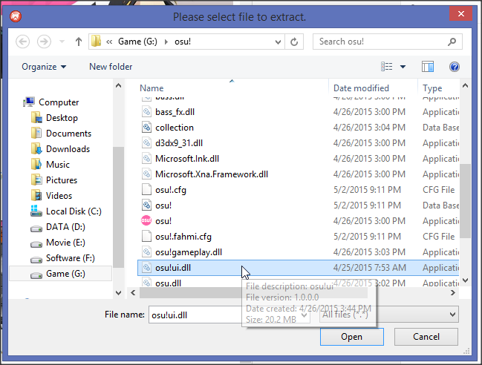The height and width of the screenshot is (365, 482).
Task: Select Movie (E:) drive
Action: point(65,243)
